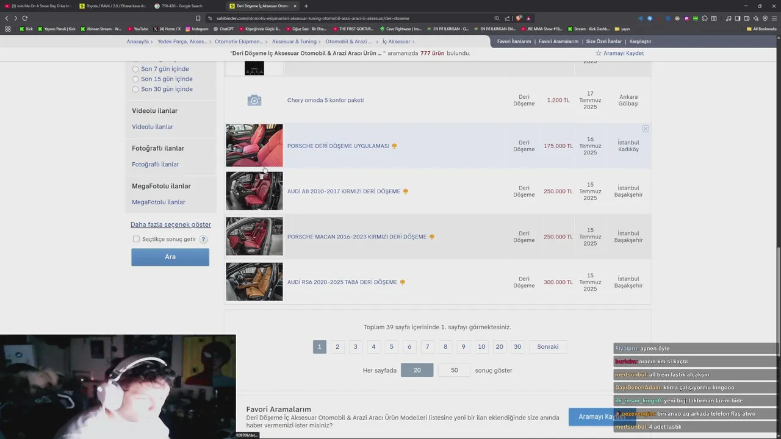Go to results page 2
The image size is (781, 439).
point(337,347)
